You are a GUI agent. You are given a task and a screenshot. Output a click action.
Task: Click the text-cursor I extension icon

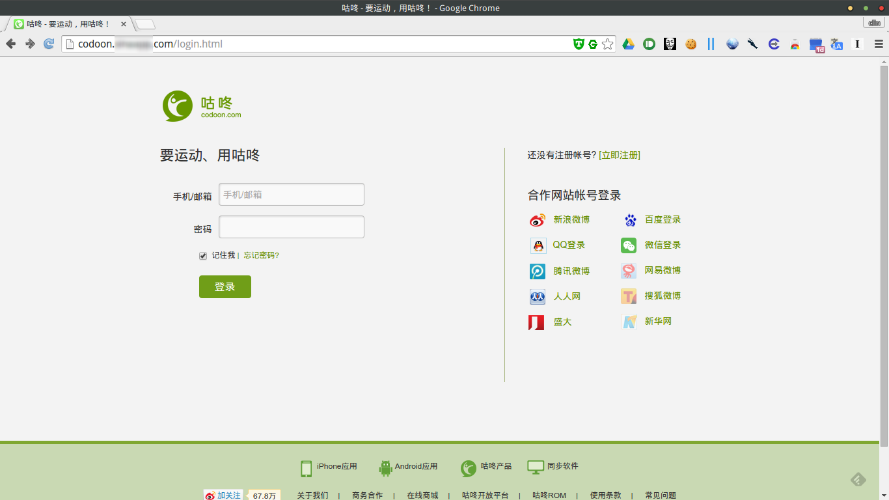tap(858, 44)
